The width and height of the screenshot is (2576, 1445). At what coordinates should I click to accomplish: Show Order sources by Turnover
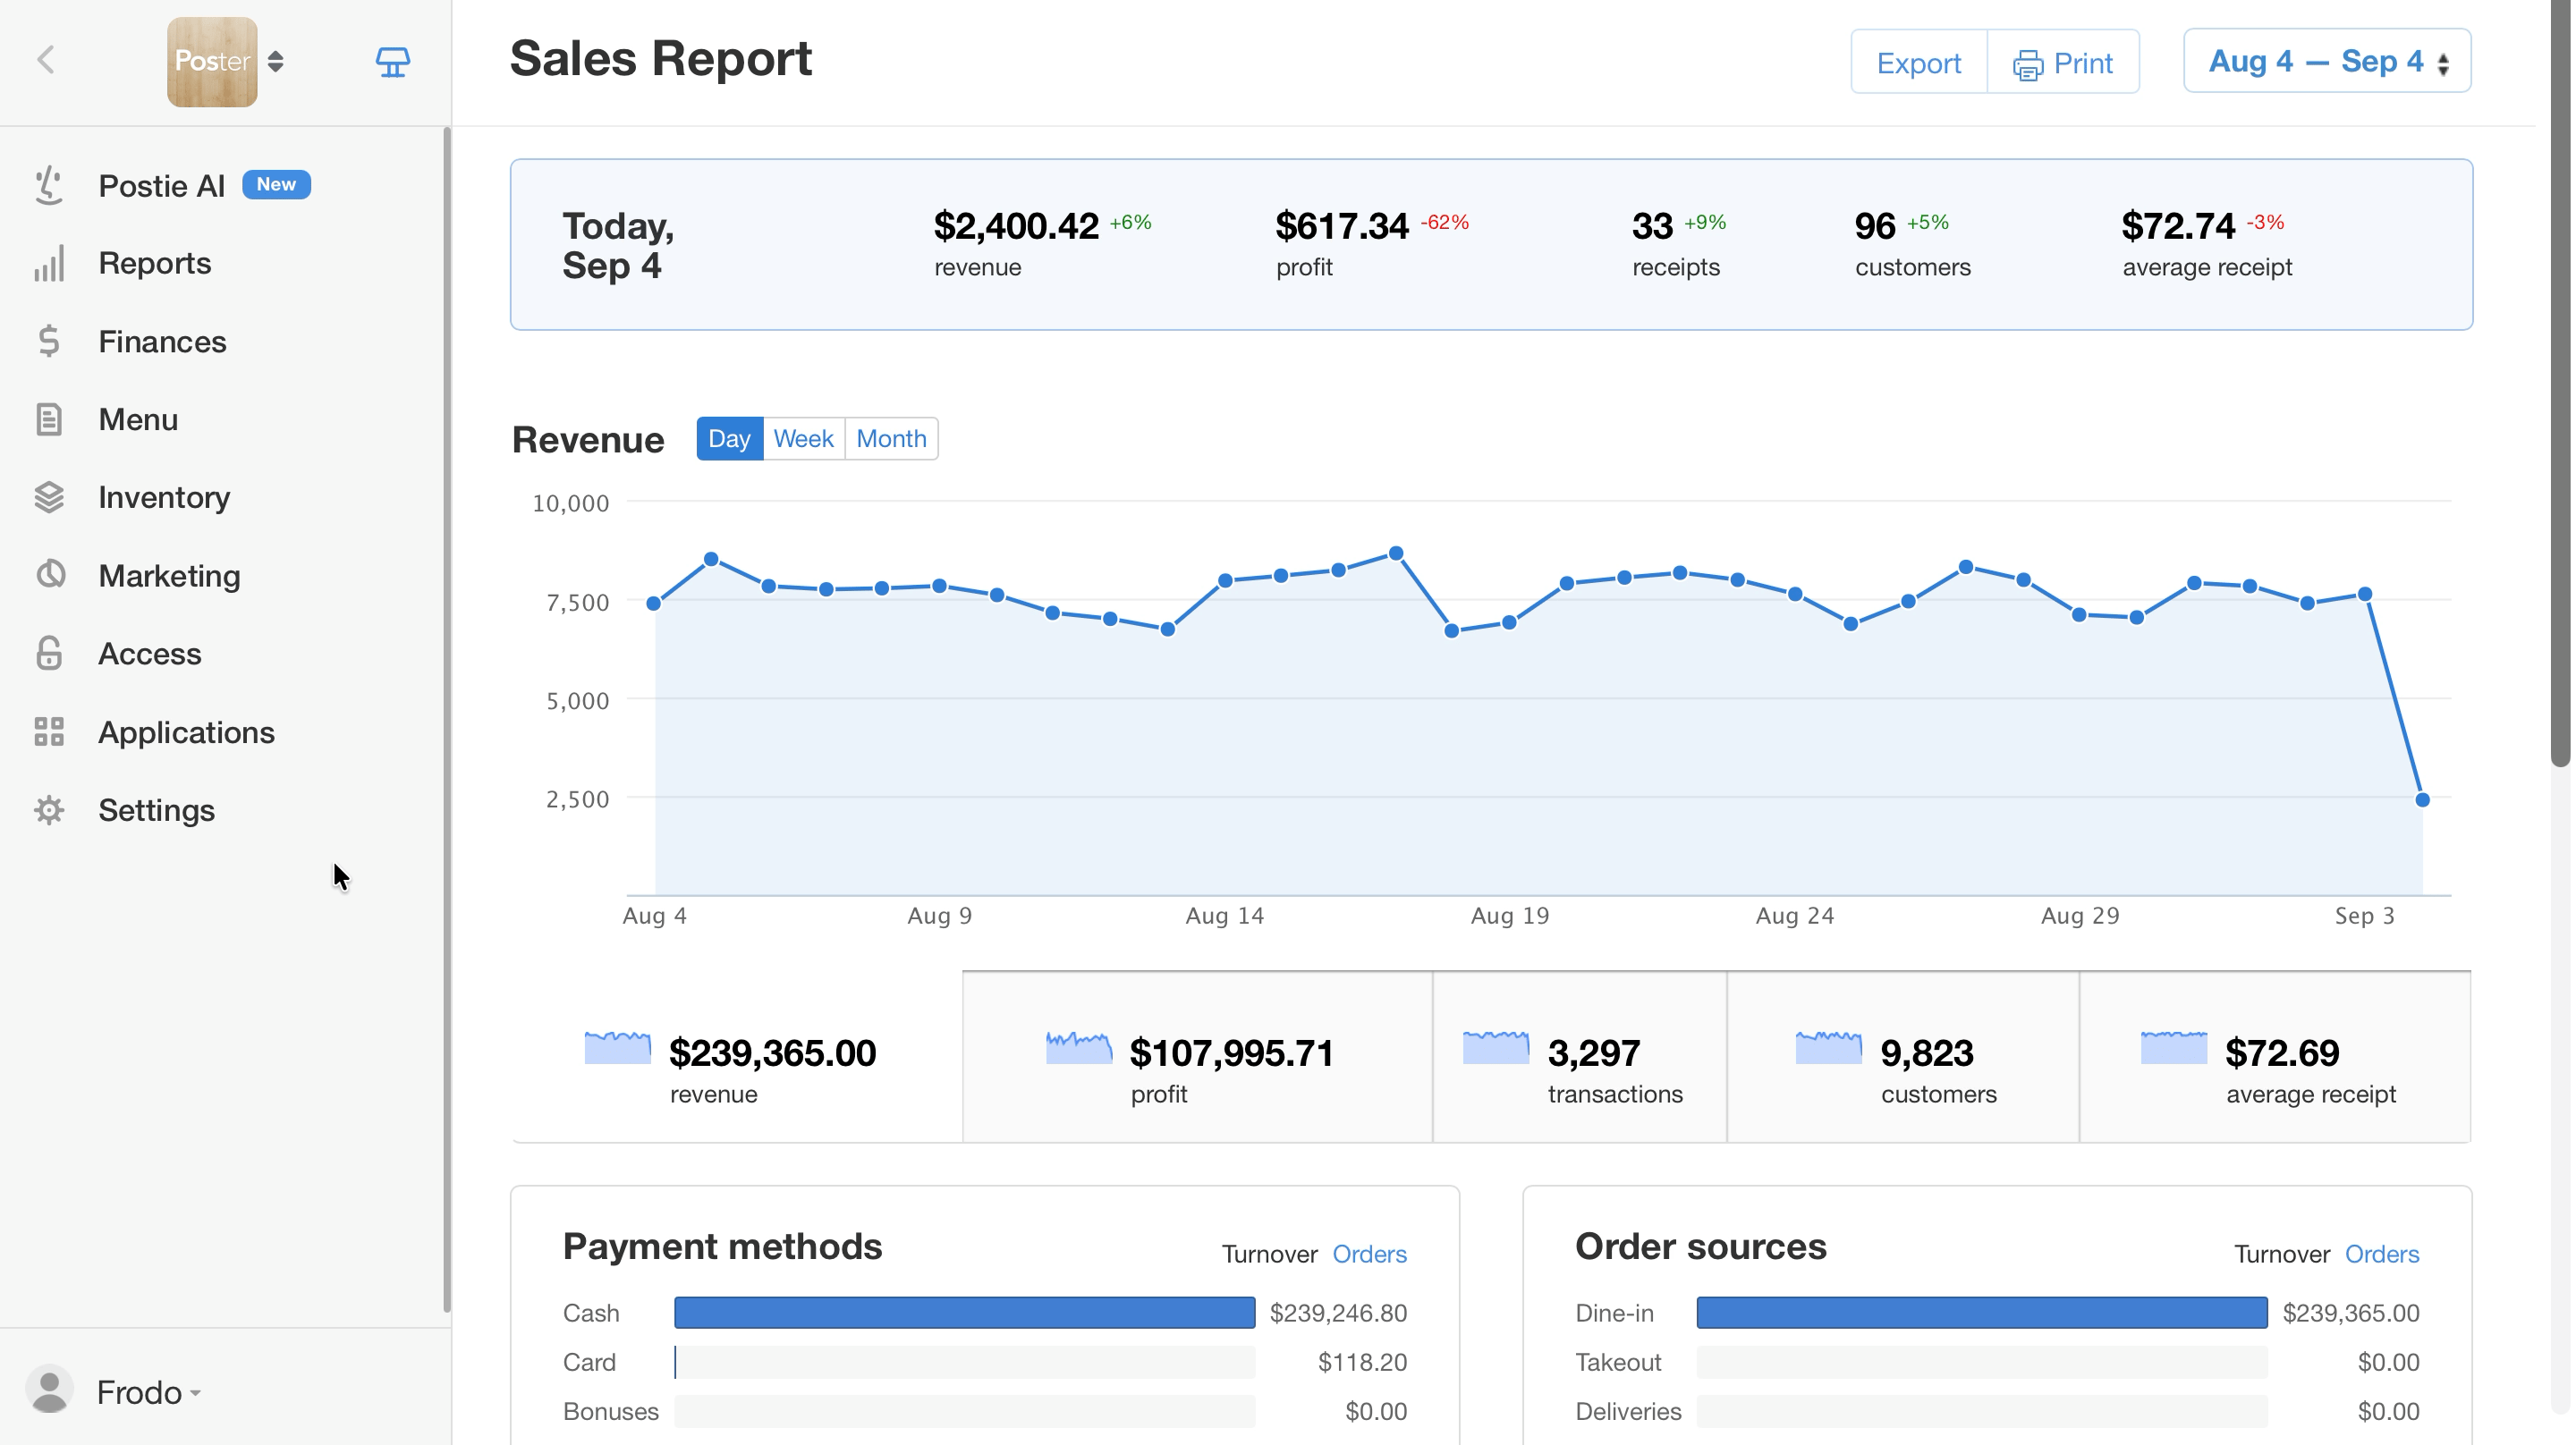pyautogui.click(x=2281, y=1254)
